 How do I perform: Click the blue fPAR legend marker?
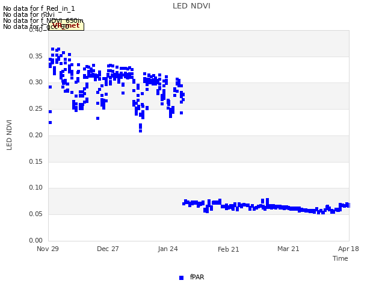182,278
